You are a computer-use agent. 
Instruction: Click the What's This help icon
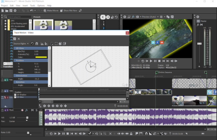80,10
